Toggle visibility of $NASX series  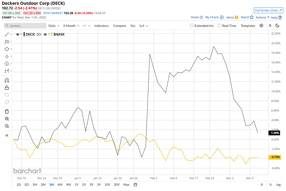pyautogui.click(x=45, y=34)
